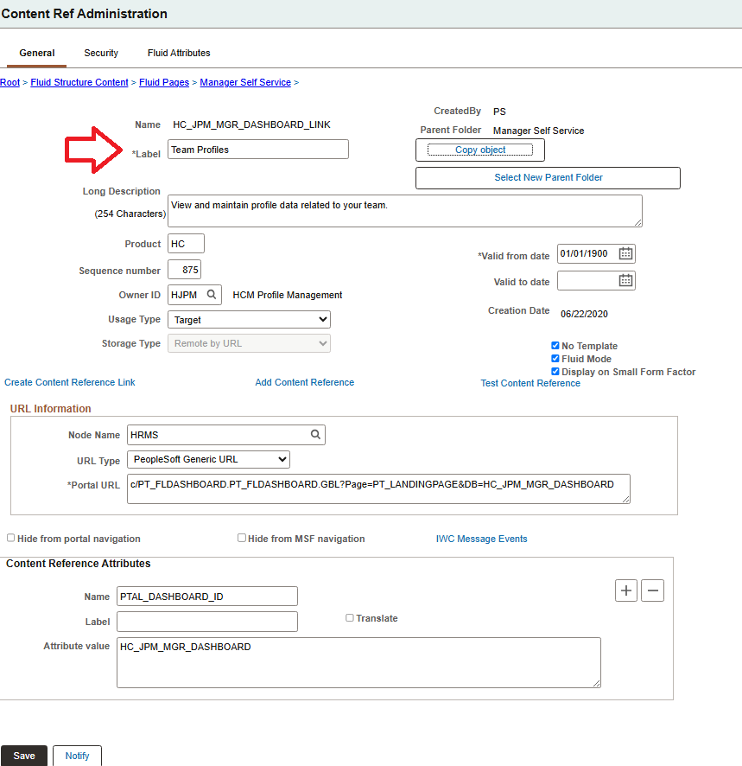Click the Content Ref Administration title

(84, 14)
